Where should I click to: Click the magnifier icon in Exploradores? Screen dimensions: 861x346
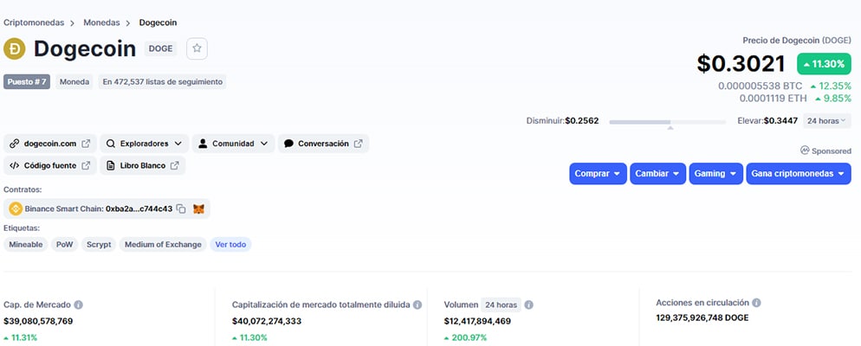110,144
